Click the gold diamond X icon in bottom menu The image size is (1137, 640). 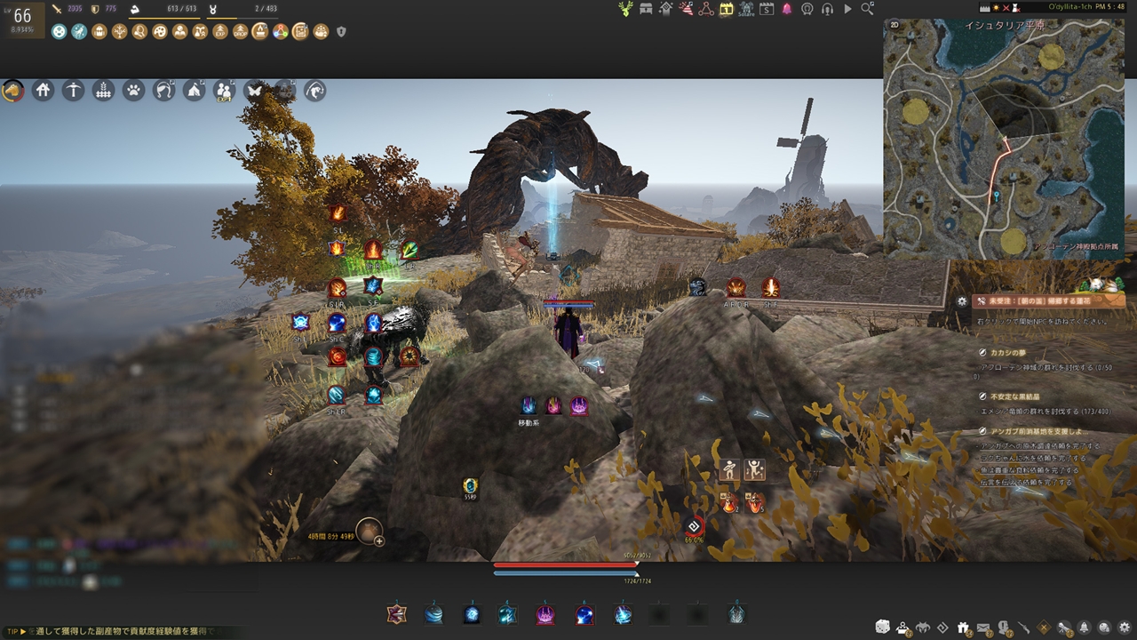pyautogui.click(x=1044, y=628)
